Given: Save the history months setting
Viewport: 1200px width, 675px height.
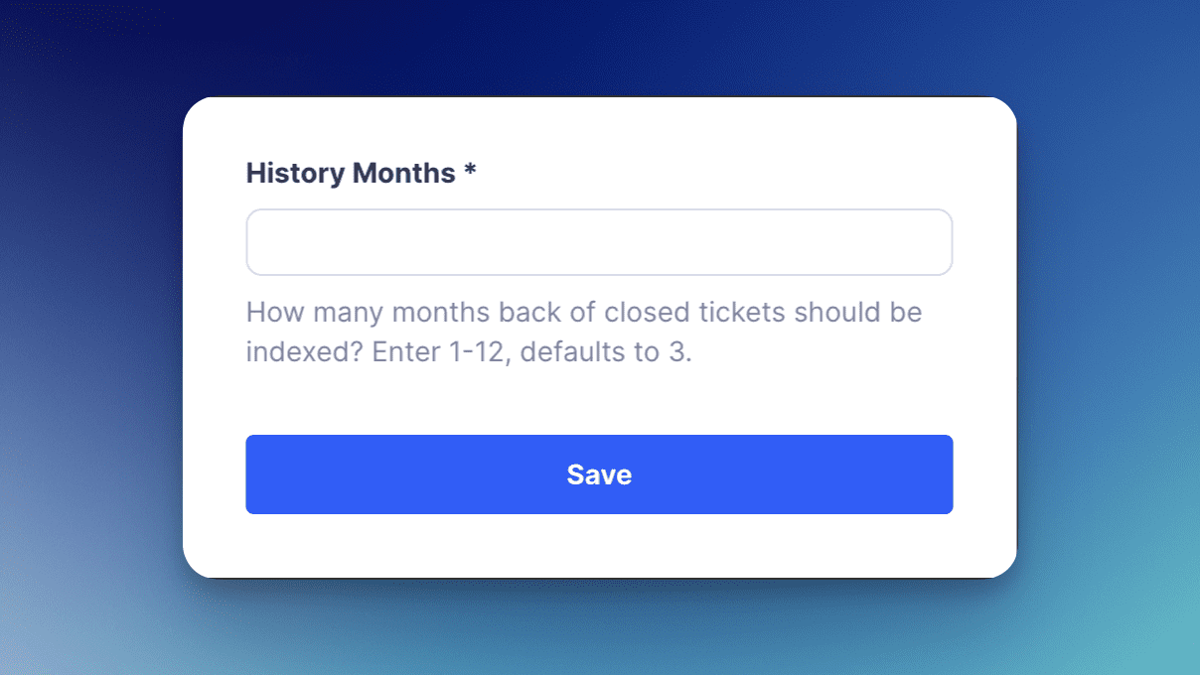Looking at the screenshot, I should (599, 474).
